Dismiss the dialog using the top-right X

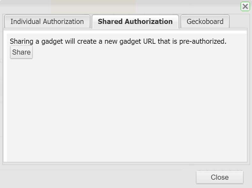[245, 6]
